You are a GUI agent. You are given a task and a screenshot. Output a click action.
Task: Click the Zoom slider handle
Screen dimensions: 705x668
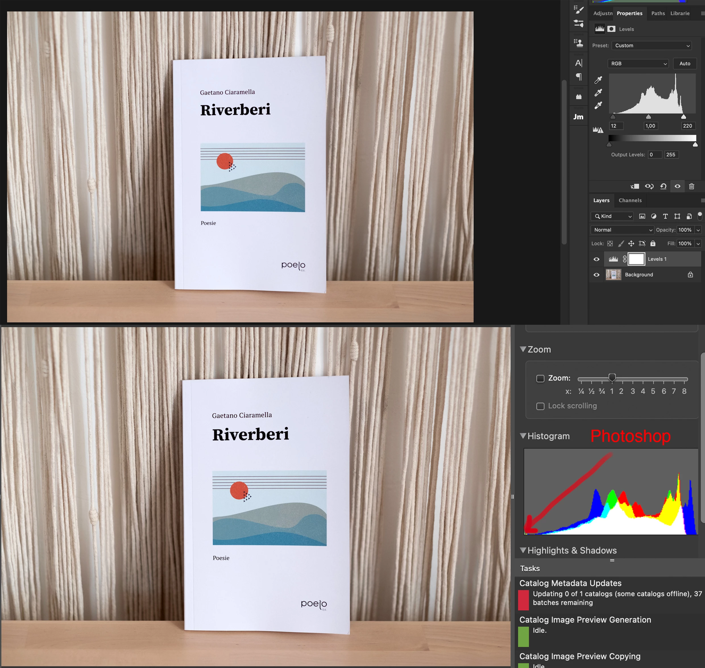click(612, 377)
